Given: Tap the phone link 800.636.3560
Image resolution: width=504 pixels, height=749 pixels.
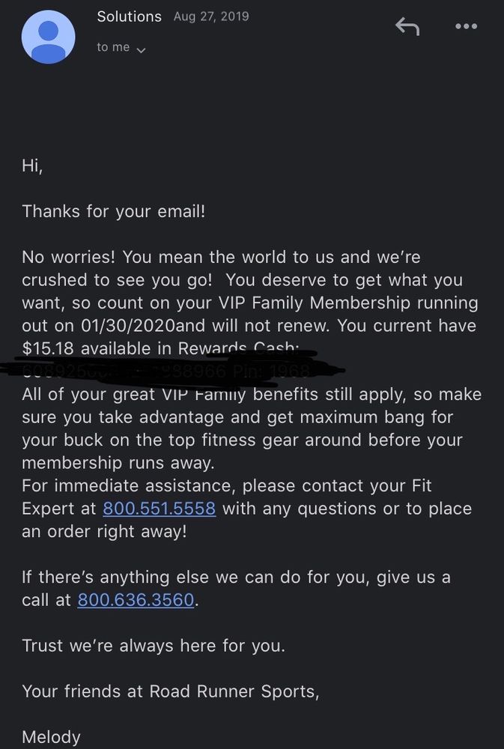Looking at the screenshot, I should pos(136,600).
